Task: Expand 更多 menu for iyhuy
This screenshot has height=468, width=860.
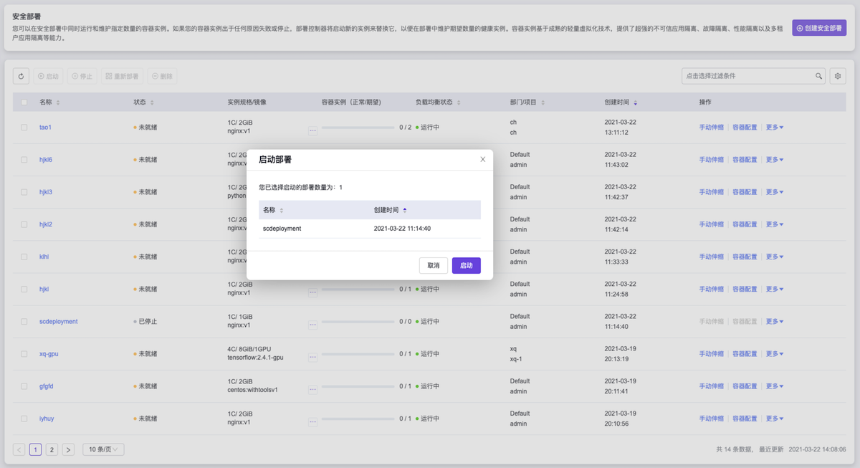Action: (775, 419)
